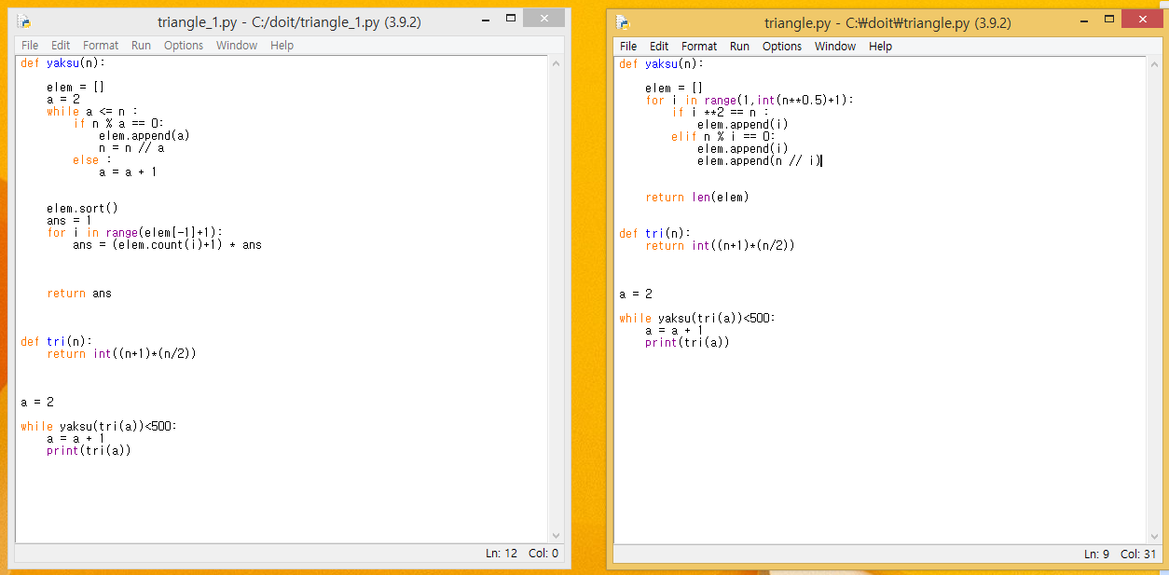Click scroll-down arrow in triangle_1.py editor
The image size is (1169, 575).
(x=556, y=535)
